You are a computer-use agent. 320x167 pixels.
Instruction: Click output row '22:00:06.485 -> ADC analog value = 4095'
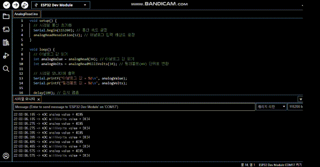pos(48,142)
